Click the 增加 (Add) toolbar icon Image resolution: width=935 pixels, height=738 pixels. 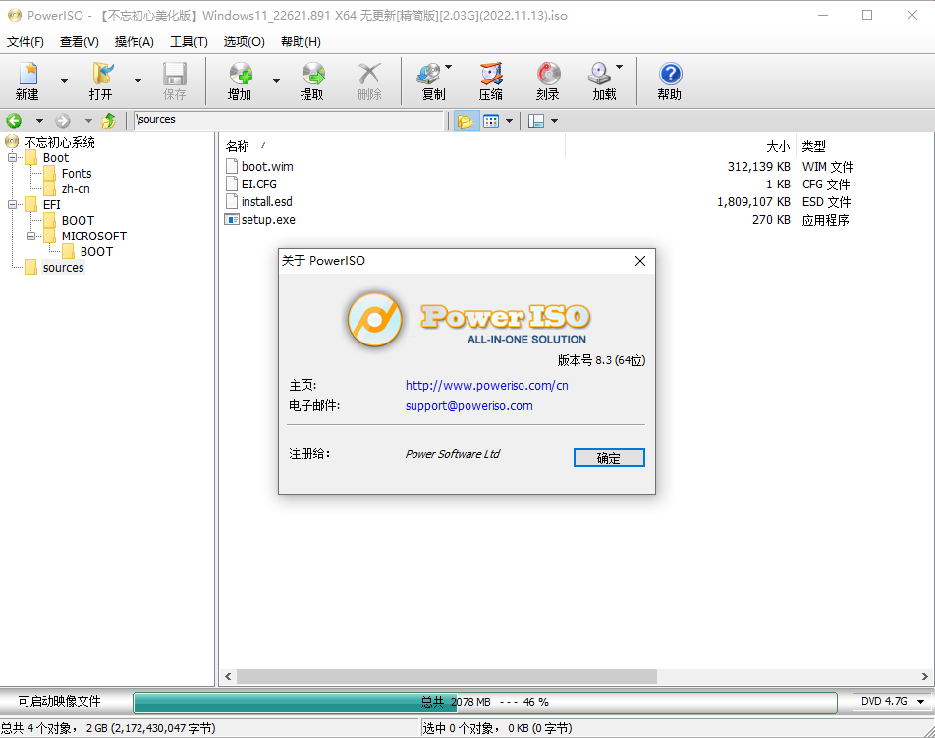(x=240, y=80)
